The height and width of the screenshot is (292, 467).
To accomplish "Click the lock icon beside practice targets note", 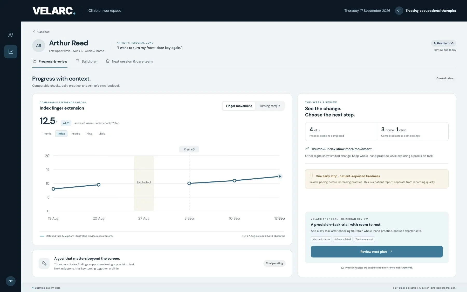I will [342, 268].
